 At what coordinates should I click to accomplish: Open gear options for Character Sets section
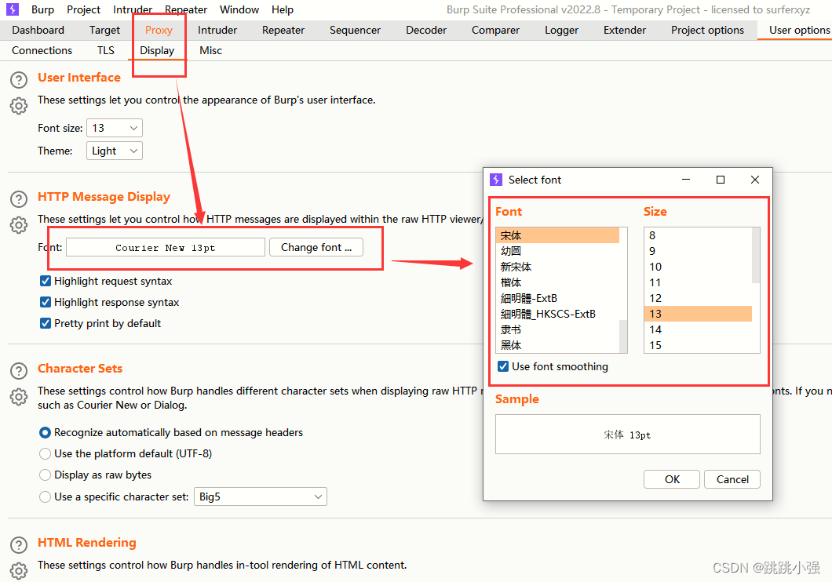pyautogui.click(x=19, y=396)
